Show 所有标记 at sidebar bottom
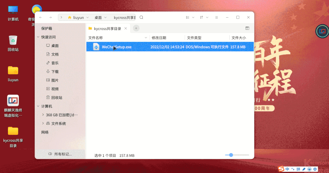329x173 pixels. (x=60, y=154)
